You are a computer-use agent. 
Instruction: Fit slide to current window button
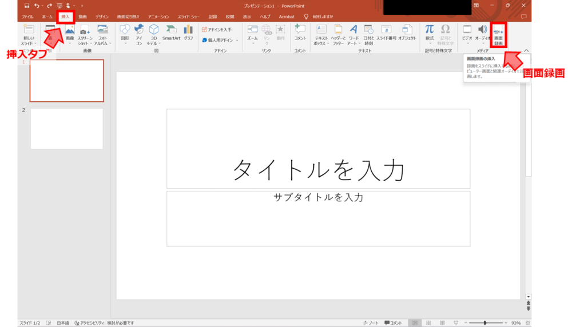pyautogui.click(x=527, y=323)
